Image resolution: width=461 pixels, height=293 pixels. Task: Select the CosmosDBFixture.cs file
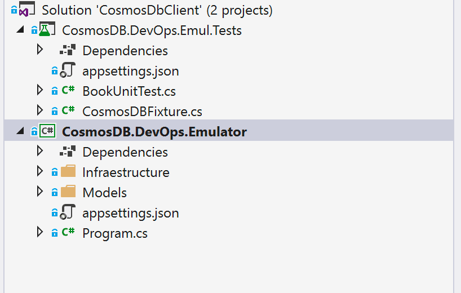pos(142,112)
